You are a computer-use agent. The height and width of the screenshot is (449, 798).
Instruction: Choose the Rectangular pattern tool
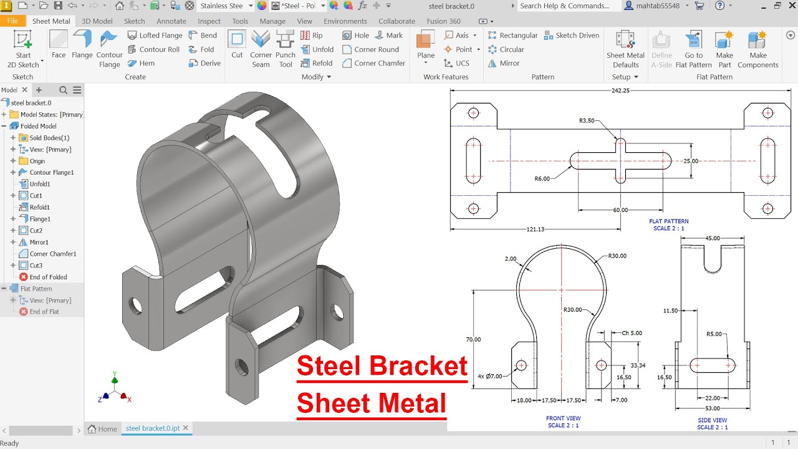point(512,36)
